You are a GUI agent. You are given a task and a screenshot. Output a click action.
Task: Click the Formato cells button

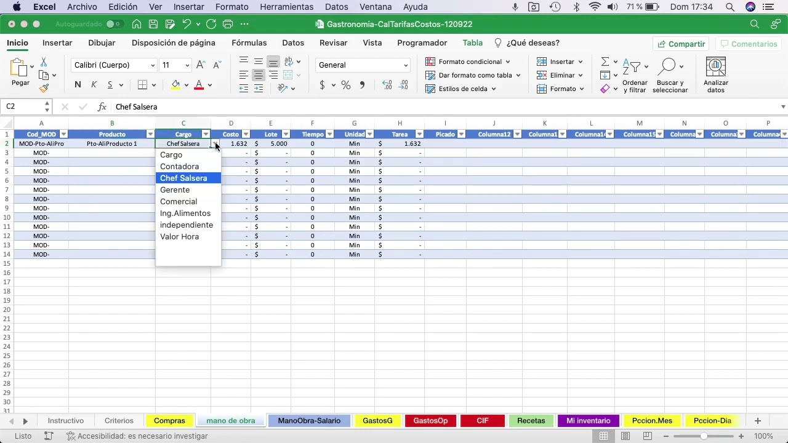click(x=560, y=89)
